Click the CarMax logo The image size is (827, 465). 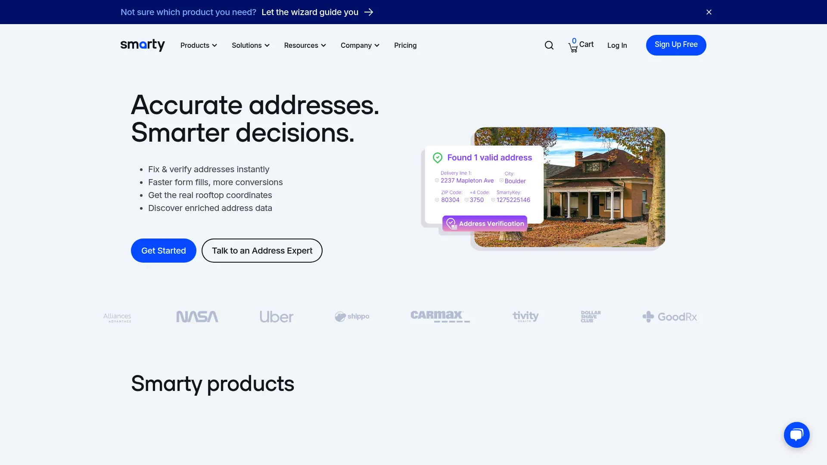point(440,316)
